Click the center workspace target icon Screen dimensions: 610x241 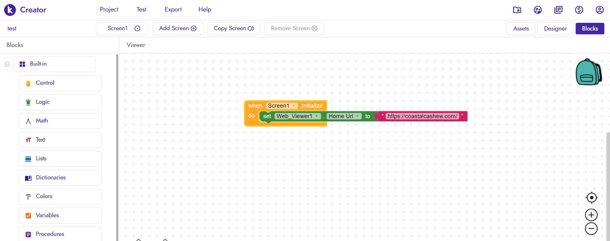[x=591, y=197]
